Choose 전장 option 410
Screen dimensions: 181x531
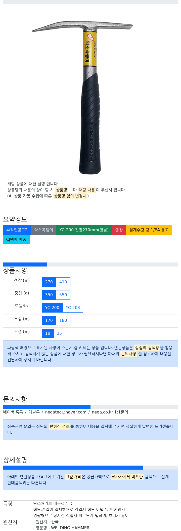63,282
